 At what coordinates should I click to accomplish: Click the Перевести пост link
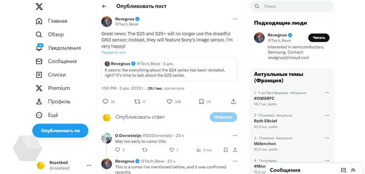click(x=113, y=53)
